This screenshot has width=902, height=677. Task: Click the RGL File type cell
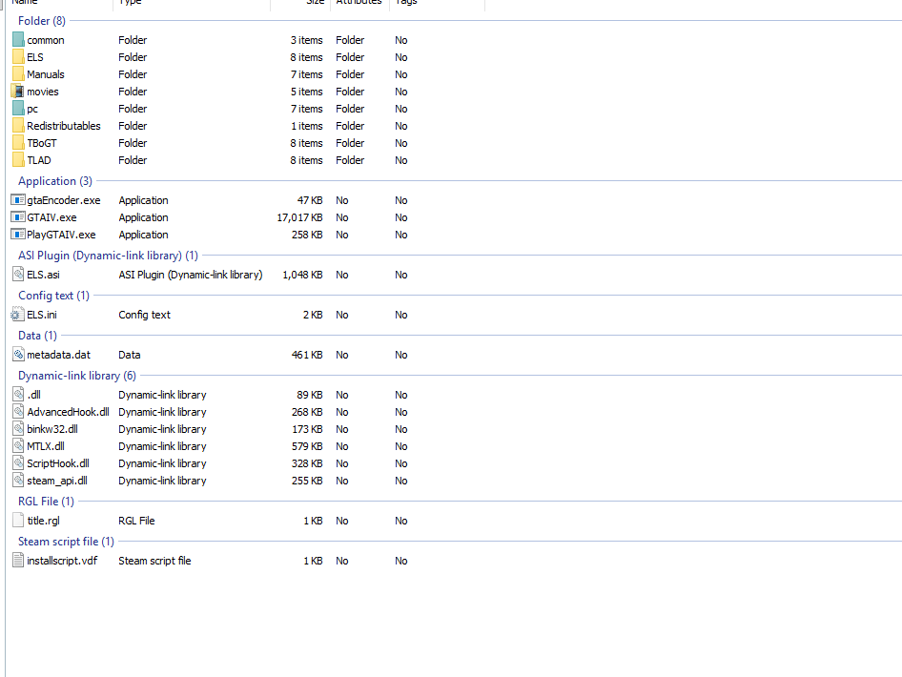tap(137, 521)
